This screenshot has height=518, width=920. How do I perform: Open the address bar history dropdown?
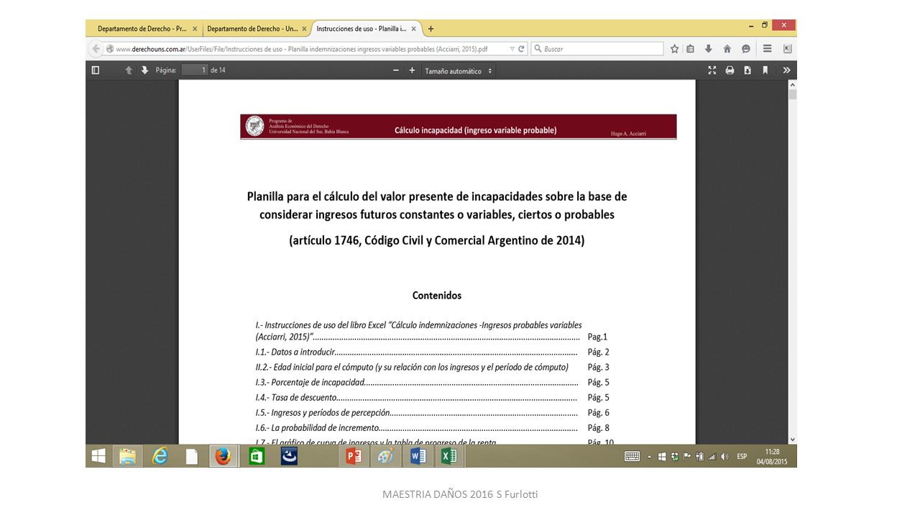[x=512, y=49]
